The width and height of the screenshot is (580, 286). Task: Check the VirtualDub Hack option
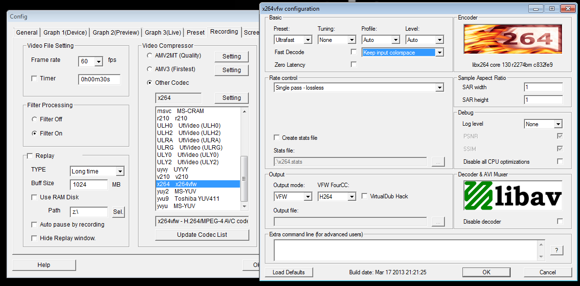pos(365,196)
